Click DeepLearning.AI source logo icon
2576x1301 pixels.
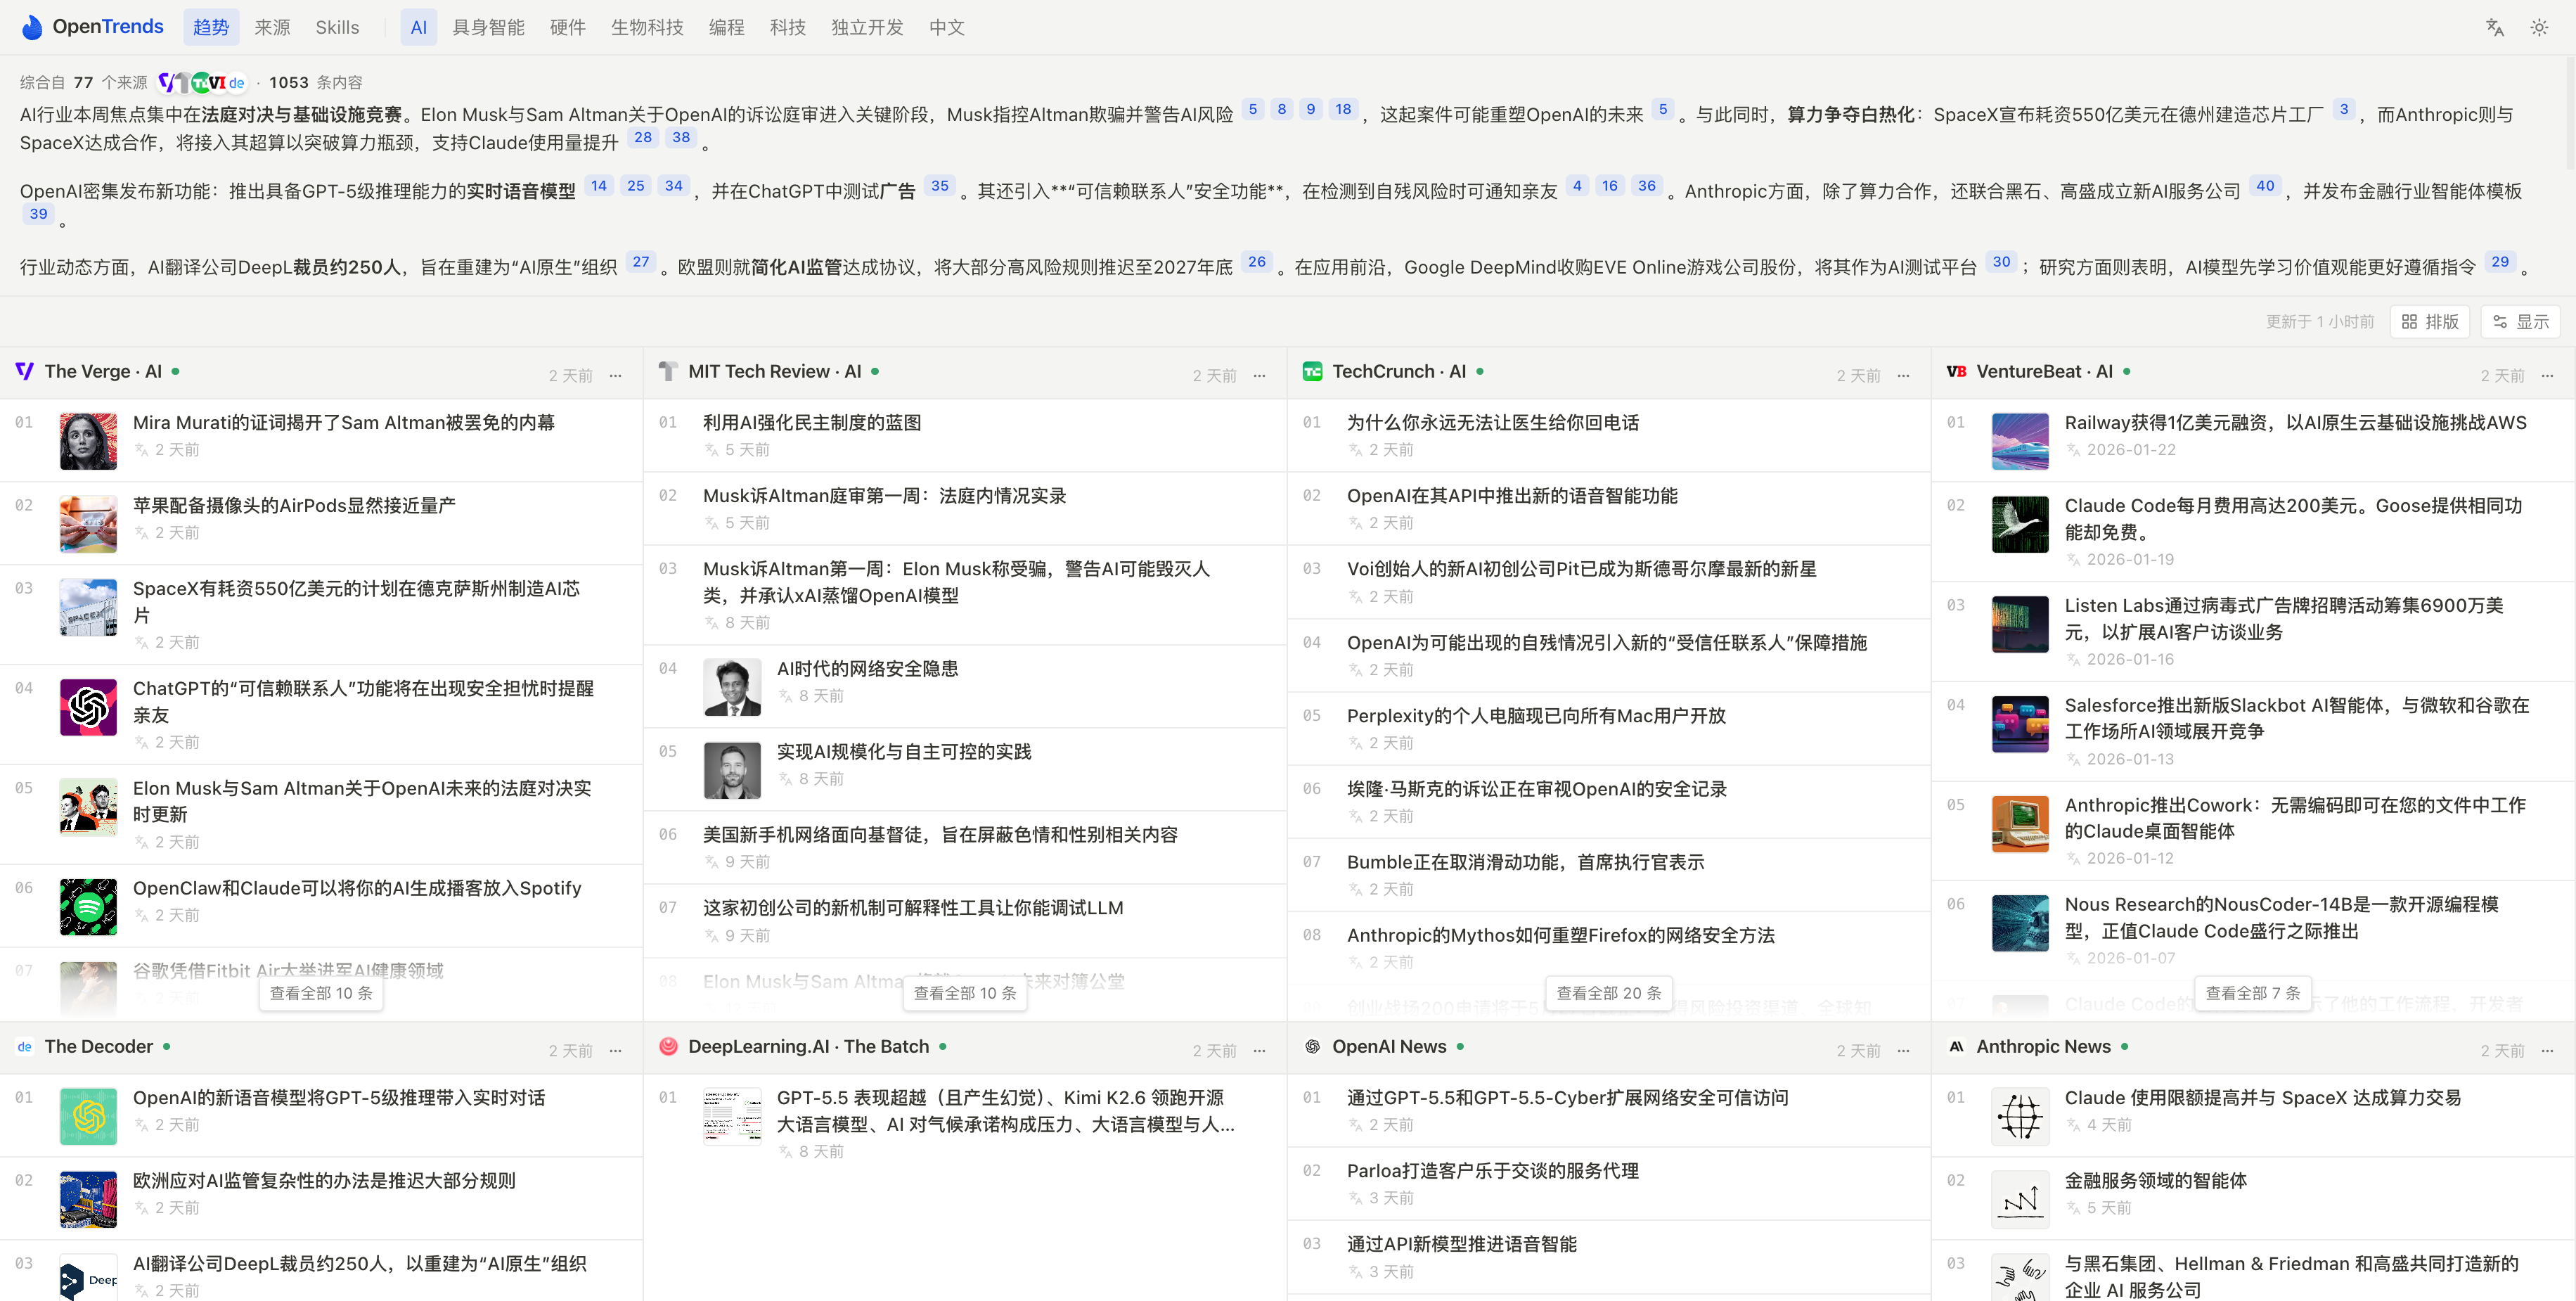coord(669,1046)
